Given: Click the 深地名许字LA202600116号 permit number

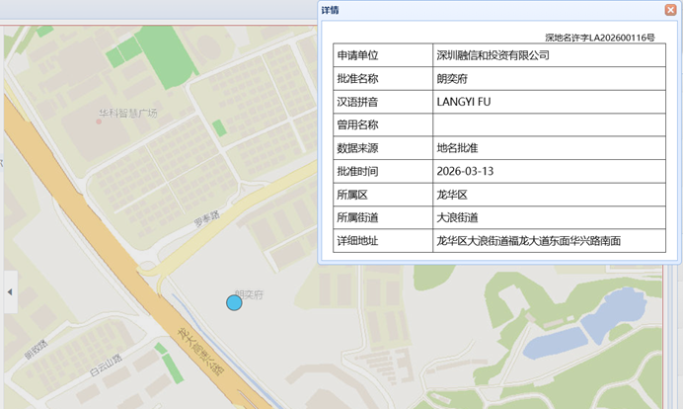Looking at the screenshot, I should (x=600, y=38).
